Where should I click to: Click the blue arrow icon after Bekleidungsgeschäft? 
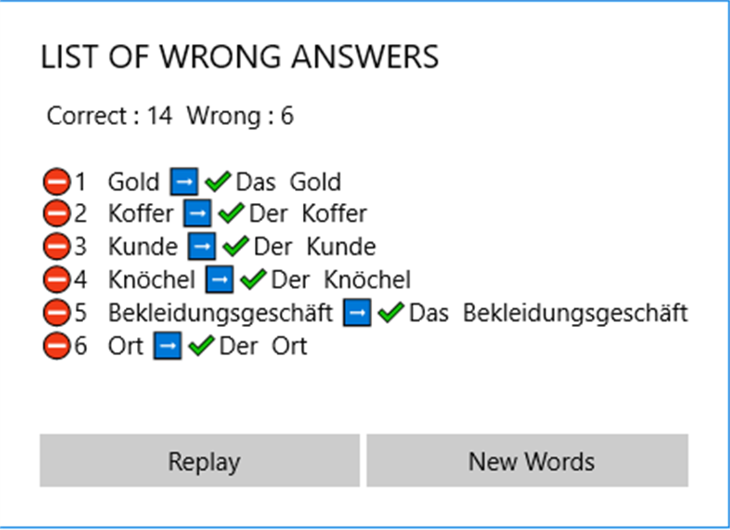coord(358,313)
